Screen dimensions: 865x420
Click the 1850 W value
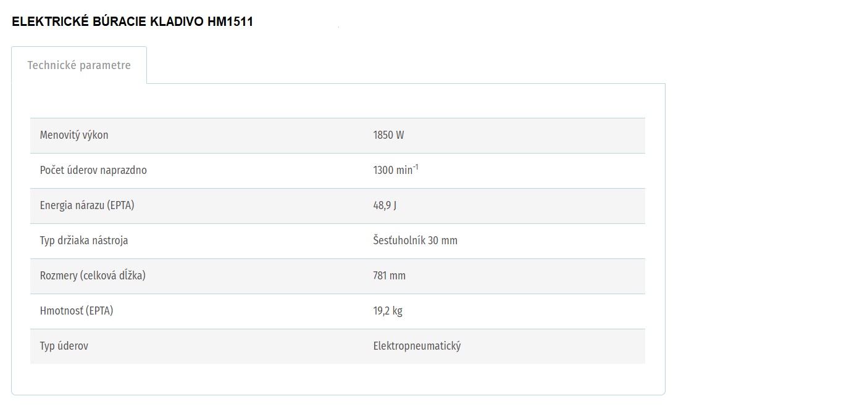click(388, 135)
